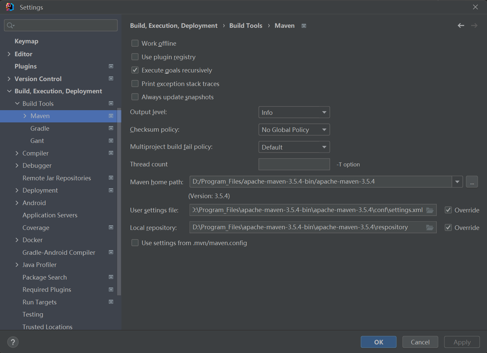Click the Apply button
Viewport: 487px width, 353px height.
coord(462,342)
